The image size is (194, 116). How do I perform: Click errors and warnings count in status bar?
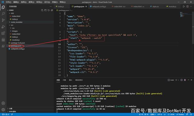(x=5, y=114)
